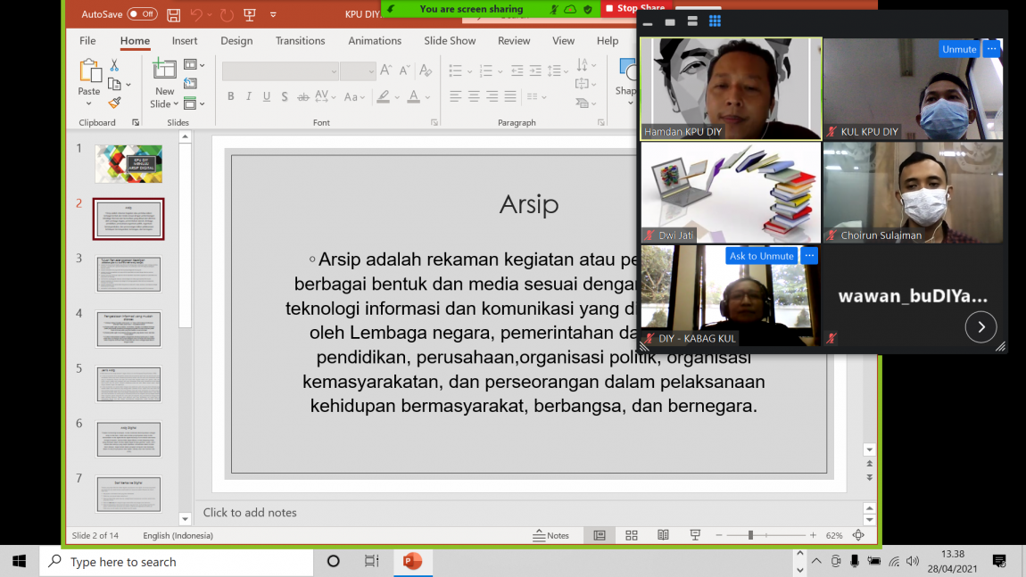
Task: Click fit slide to window icon
Action: tap(858, 535)
